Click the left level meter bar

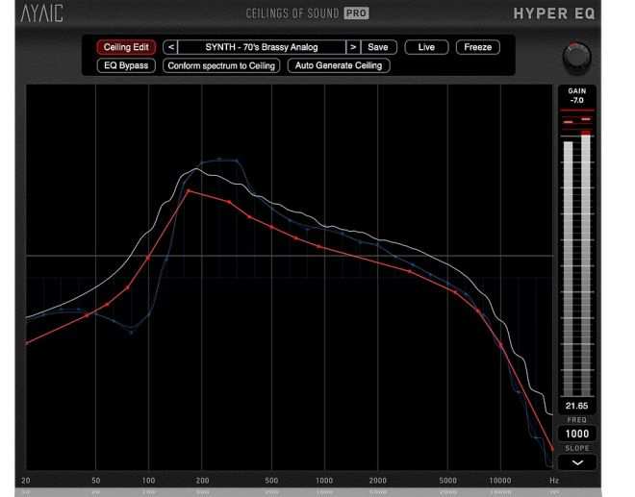point(569,269)
